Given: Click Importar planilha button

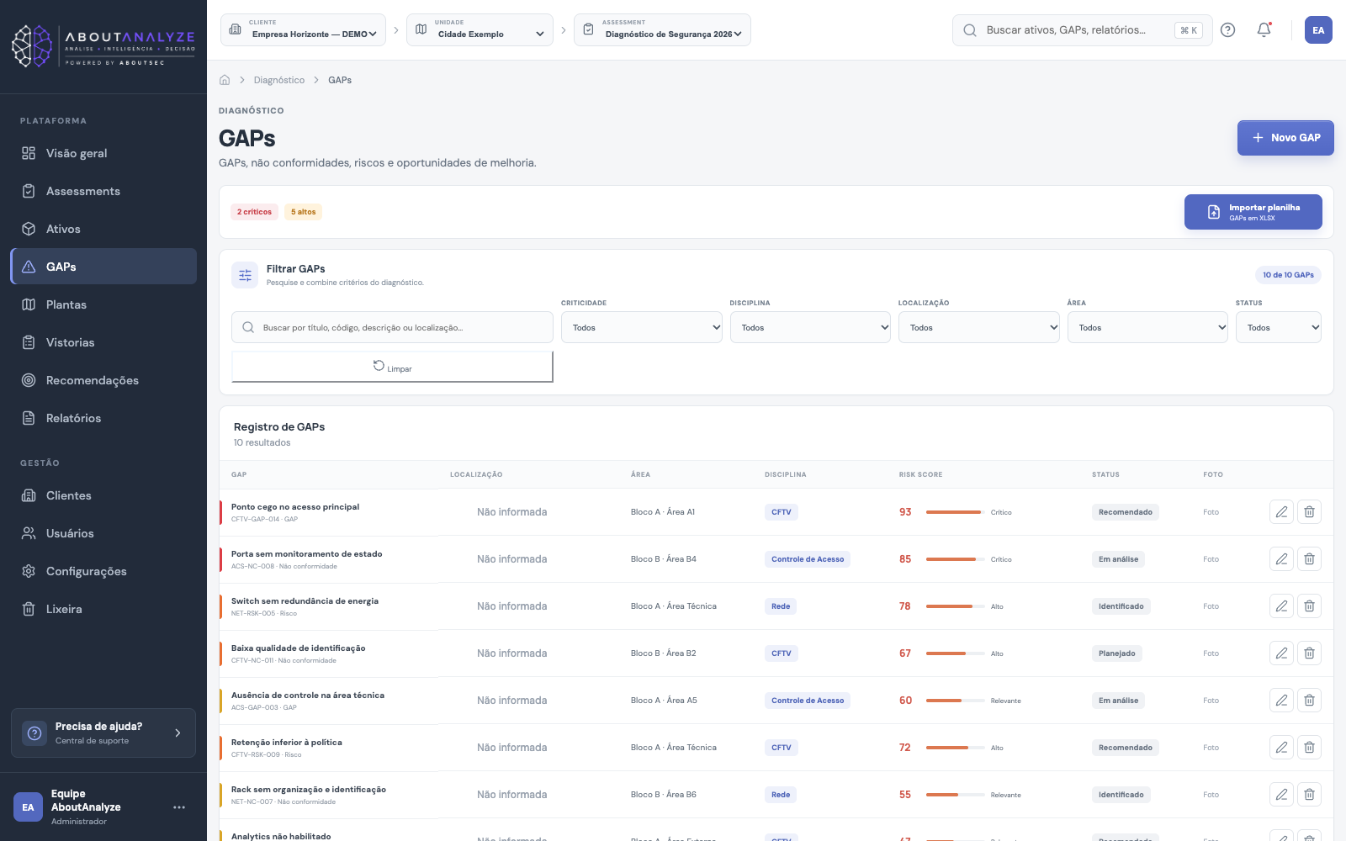Looking at the screenshot, I should 1253,212.
